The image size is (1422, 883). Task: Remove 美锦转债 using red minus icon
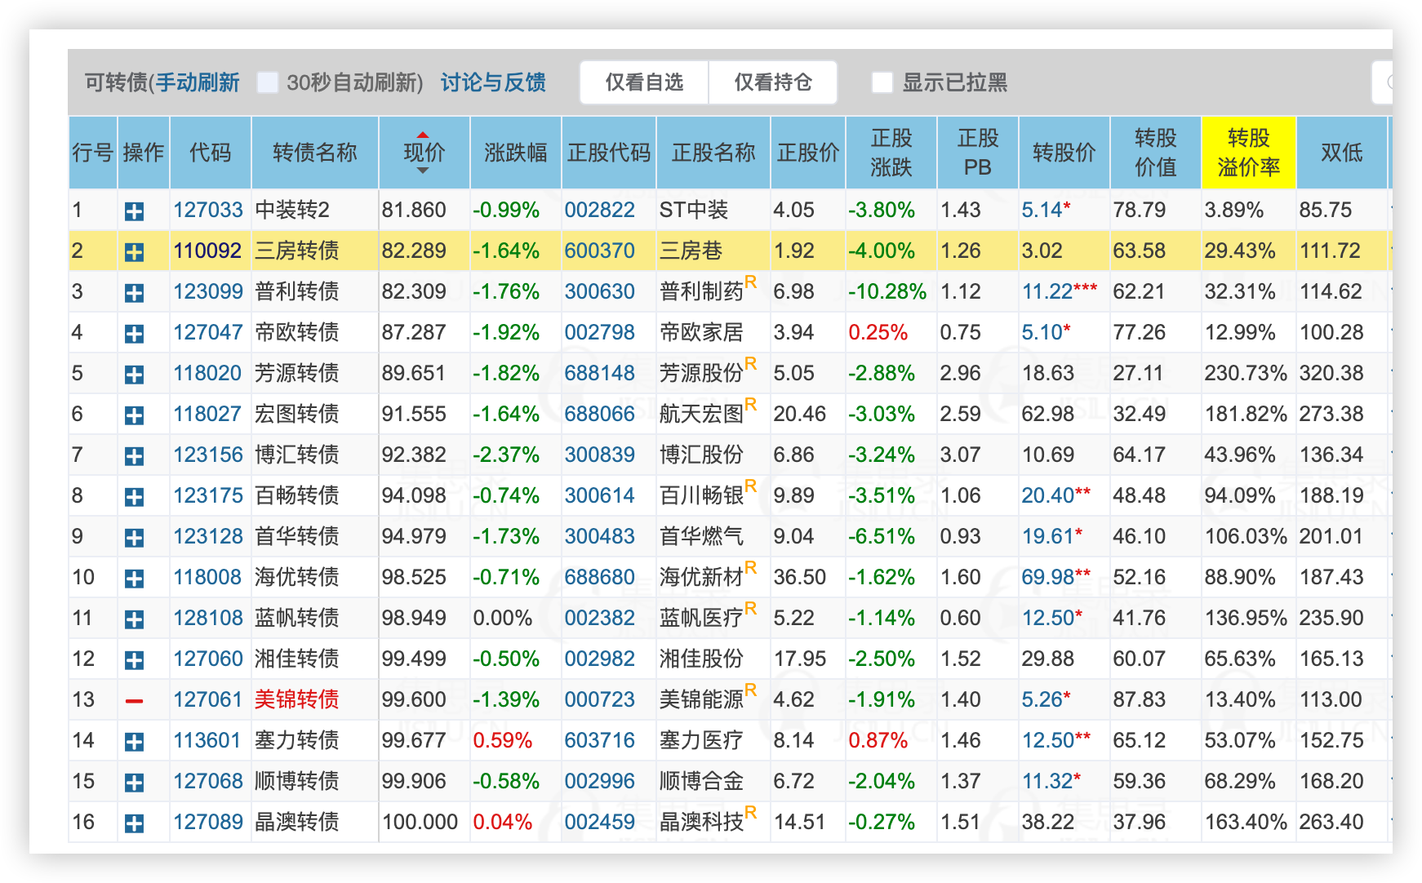134,701
